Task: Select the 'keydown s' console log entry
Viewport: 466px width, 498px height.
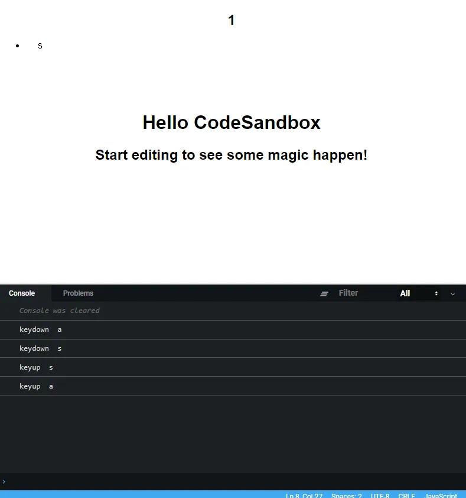Action: [233, 348]
